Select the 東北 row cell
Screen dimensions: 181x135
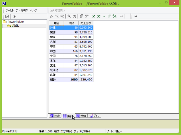pos(57,66)
